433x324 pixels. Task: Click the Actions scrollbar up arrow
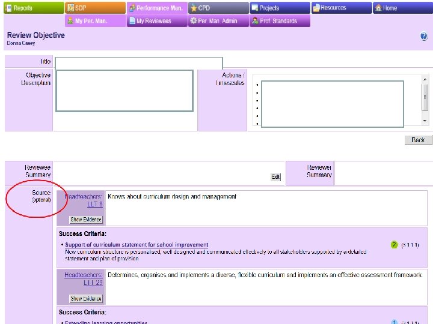[425, 79]
